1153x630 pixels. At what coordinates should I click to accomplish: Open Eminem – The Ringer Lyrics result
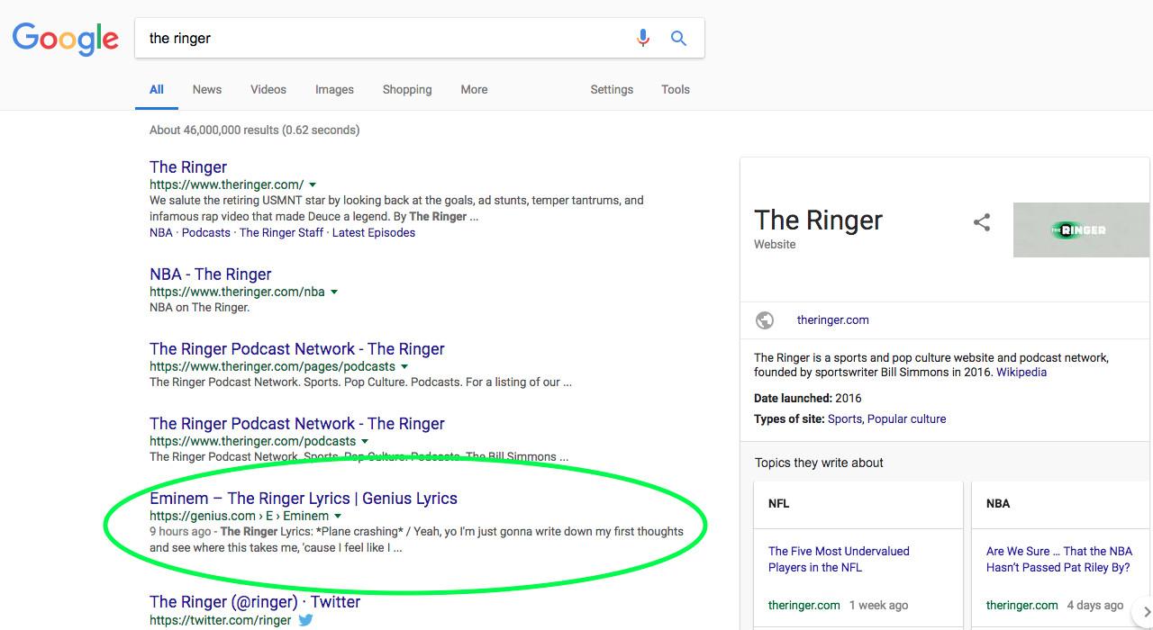coord(304,499)
